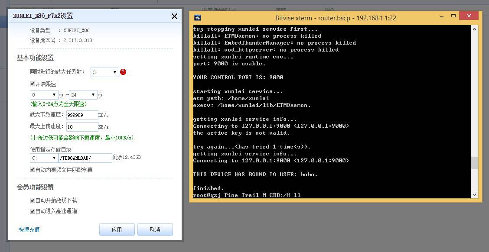Click terminal line 'finished.'

(x=209, y=188)
